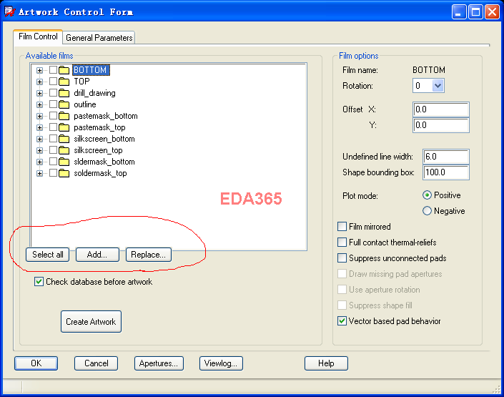This screenshot has height=397, width=504.
Task: Click the drill_drawing folder icon
Action: point(64,93)
